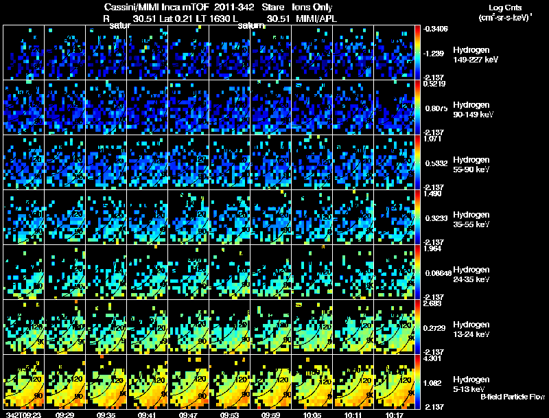Click the 10:11 time label
Viewport: 549px width, 418px height.
coord(353,415)
